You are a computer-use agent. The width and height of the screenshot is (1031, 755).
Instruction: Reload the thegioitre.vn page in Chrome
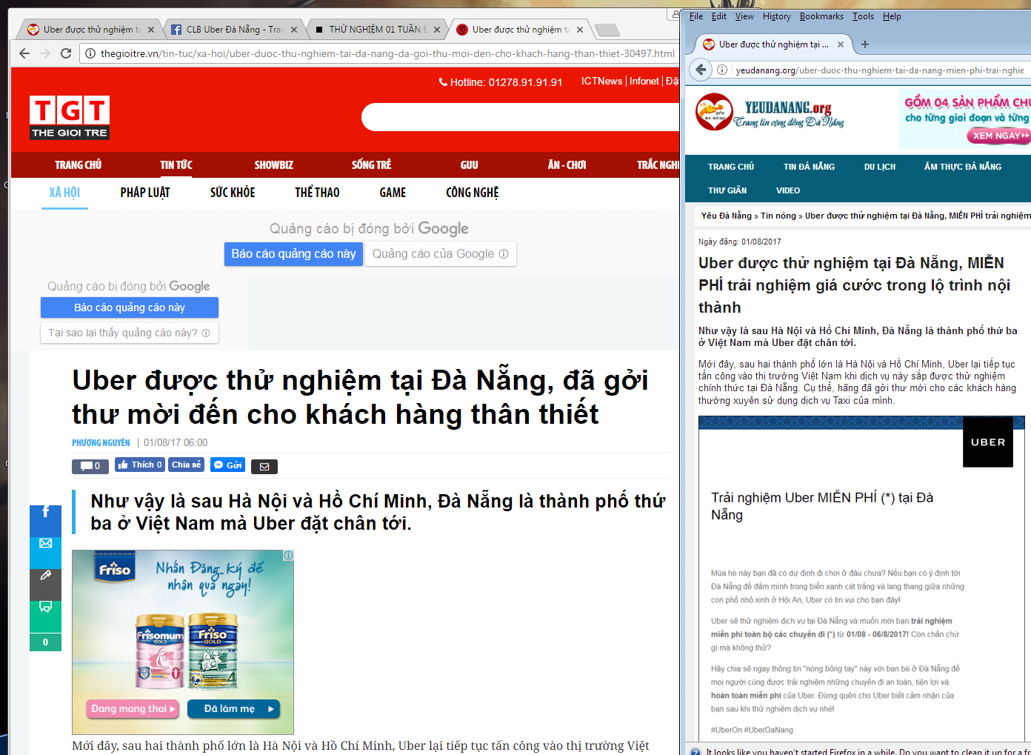(66, 53)
